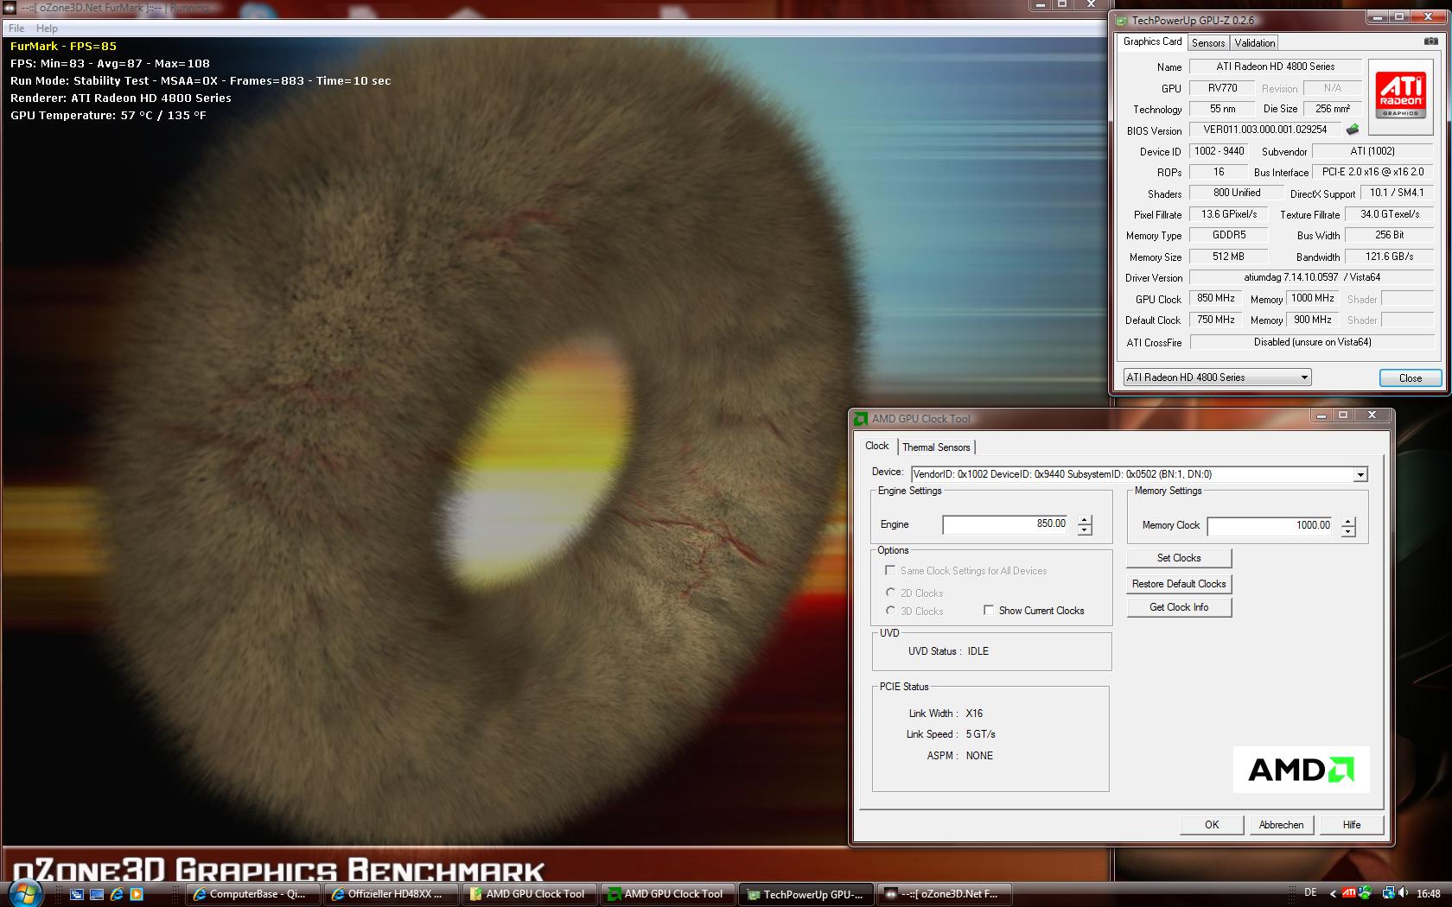Click the Engine clock input field

point(1006,524)
